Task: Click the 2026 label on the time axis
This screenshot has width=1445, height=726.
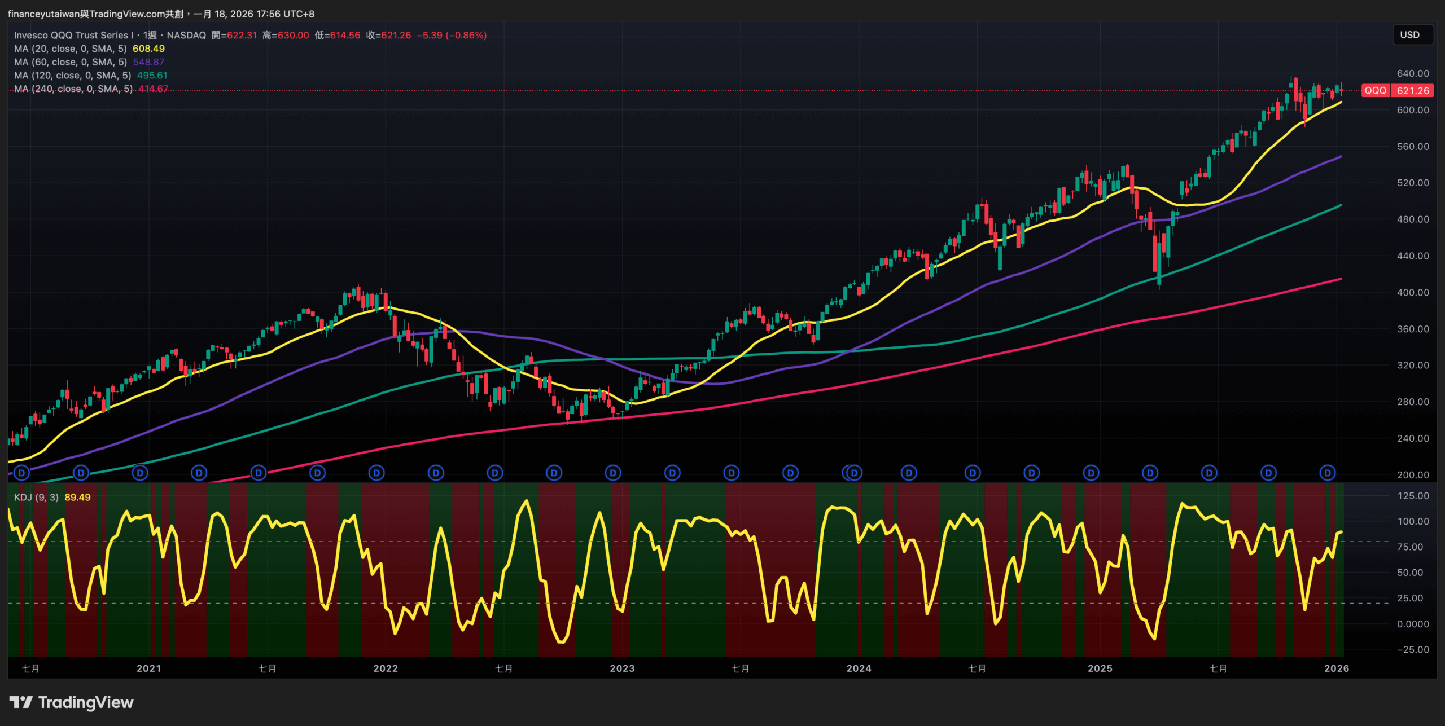Action: click(x=1336, y=668)
